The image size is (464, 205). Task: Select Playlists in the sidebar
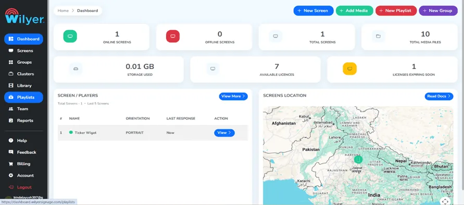coord(23,97)
